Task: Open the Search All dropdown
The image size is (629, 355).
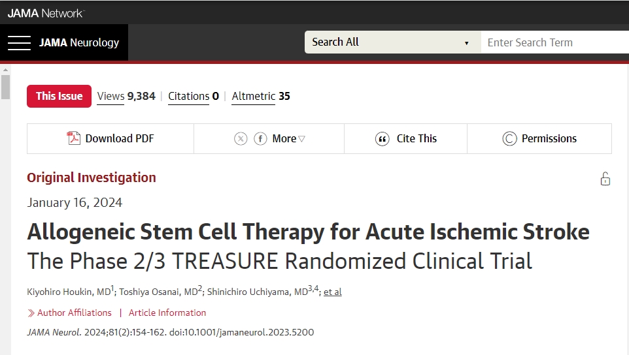Action: point(392,42)
